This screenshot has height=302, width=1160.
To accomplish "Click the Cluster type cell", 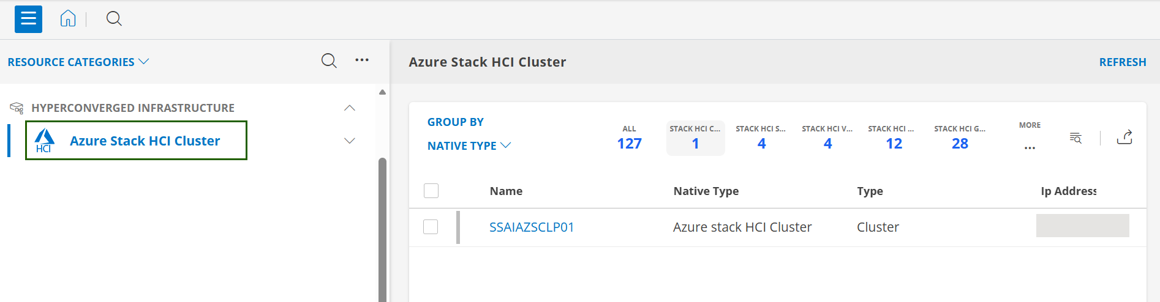I will [x=878, y=227].
